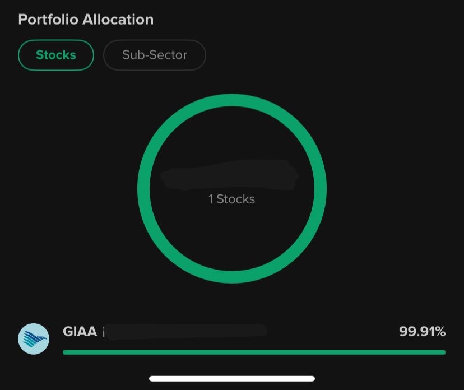Viewport: 464px width, 390px height.
Task: Click the middle of GIAA's green allocation bar
Action: tap(254, 352)
